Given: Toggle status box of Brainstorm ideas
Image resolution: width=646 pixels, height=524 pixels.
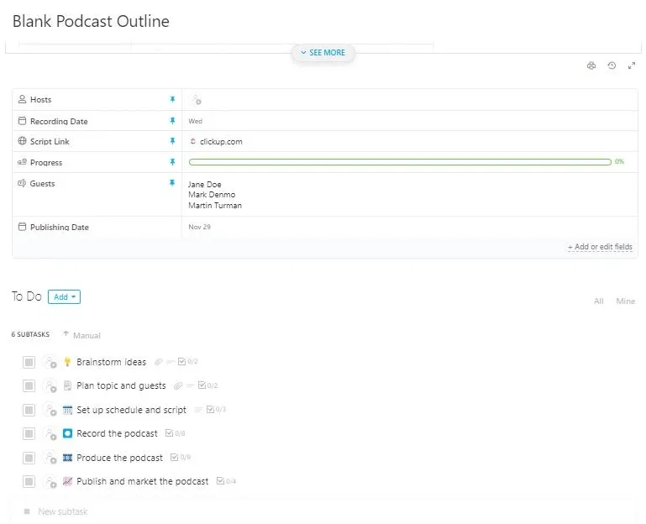Looking at the screenshot, I should tap(29, 362).
